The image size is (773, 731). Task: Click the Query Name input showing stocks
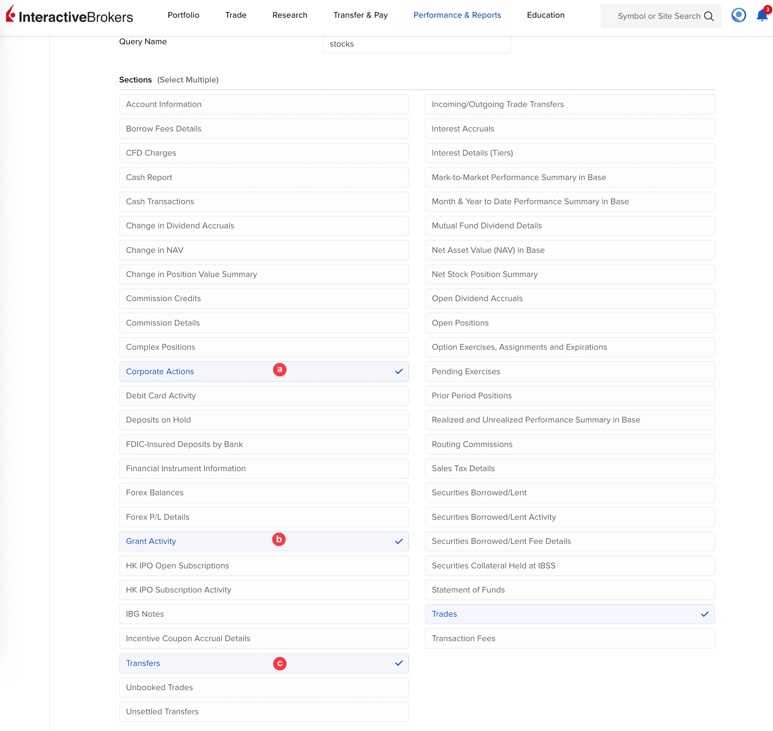(x=416, y=44)
